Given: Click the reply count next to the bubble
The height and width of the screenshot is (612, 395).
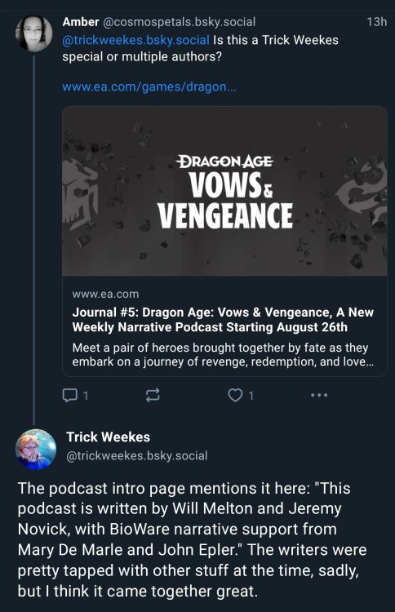Looking at the screenshot, I should tap(86, 396).
